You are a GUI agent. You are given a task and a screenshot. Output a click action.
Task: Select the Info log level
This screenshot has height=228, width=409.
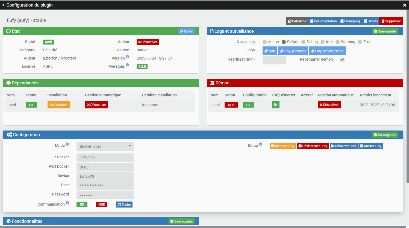322,42
